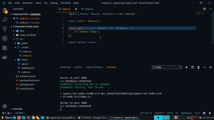Expand the dist folder
The height and width of the screenshot is (120, 214).
pos(14,31)
